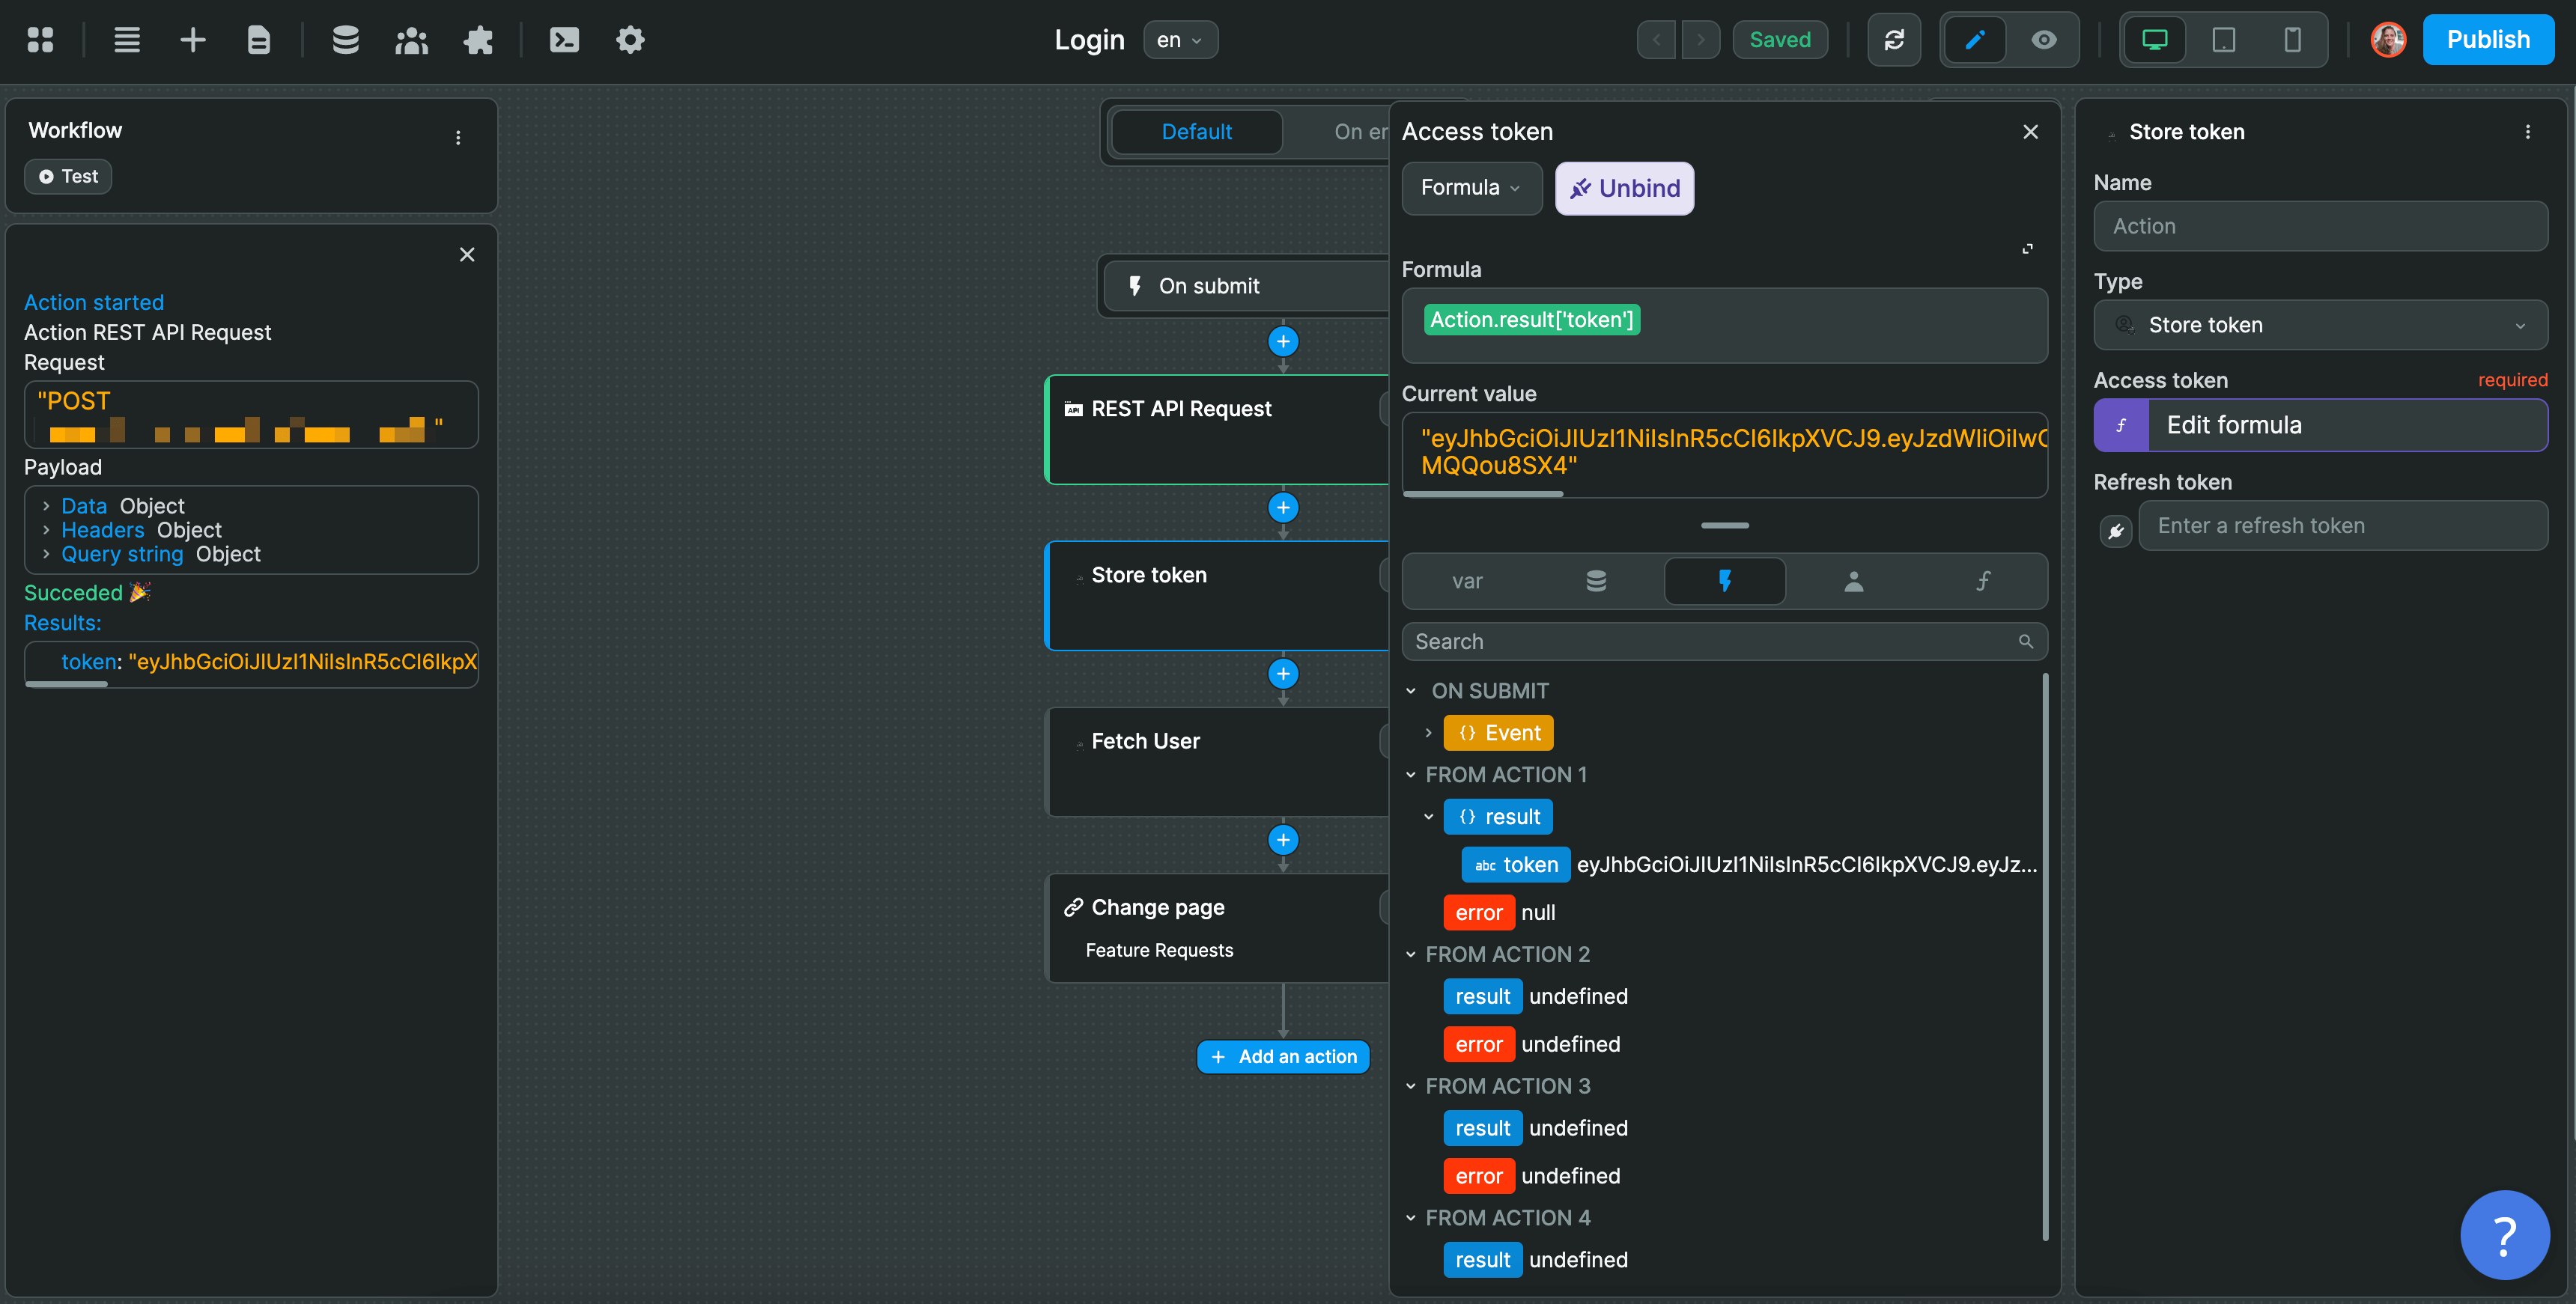
Task: Switch to preview eye mode
Action: [x=2043, y=39]
